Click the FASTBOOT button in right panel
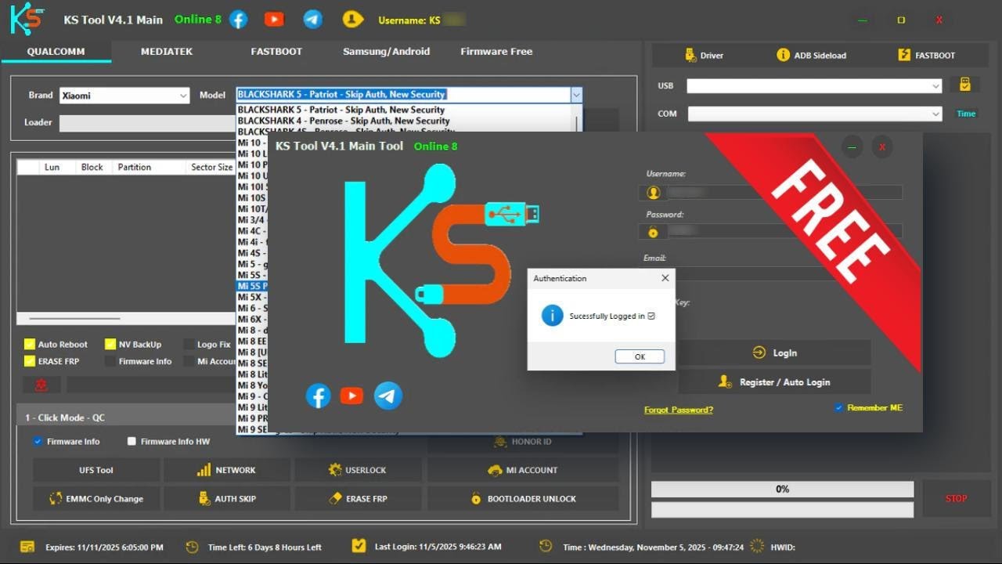 click(x=927, y=55)
